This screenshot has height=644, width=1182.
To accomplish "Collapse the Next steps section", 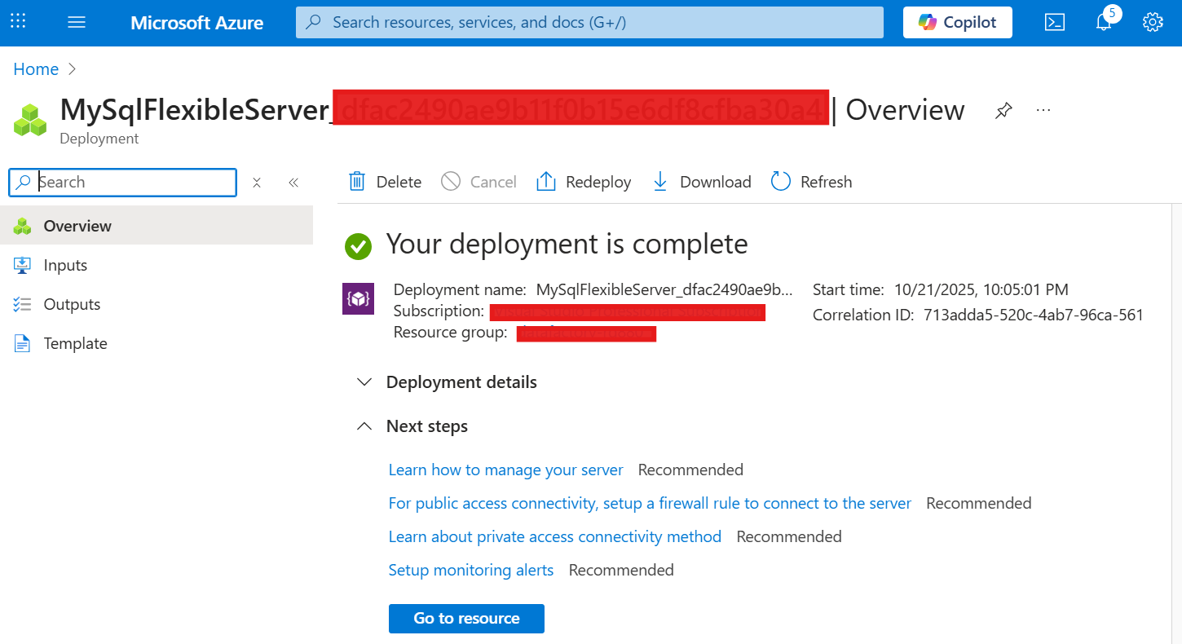I will [412, 426].
